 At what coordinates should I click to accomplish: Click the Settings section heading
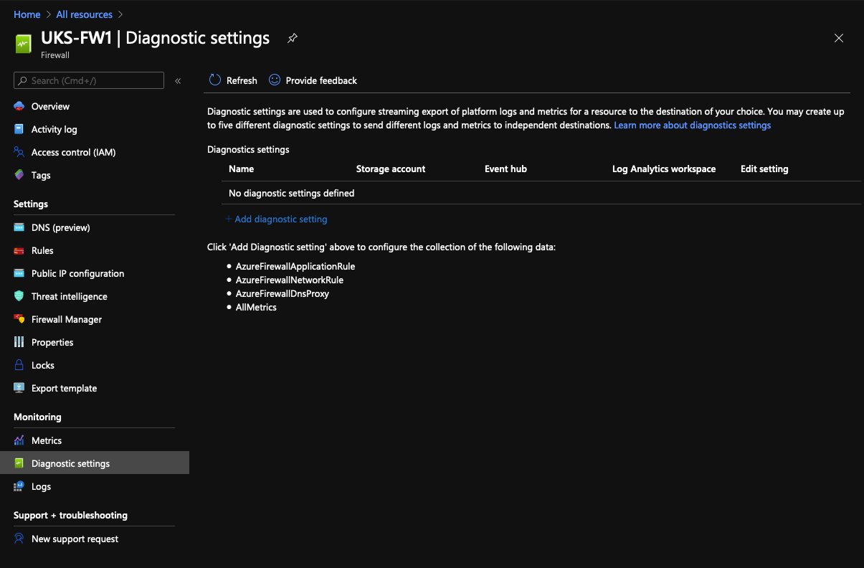31,204
